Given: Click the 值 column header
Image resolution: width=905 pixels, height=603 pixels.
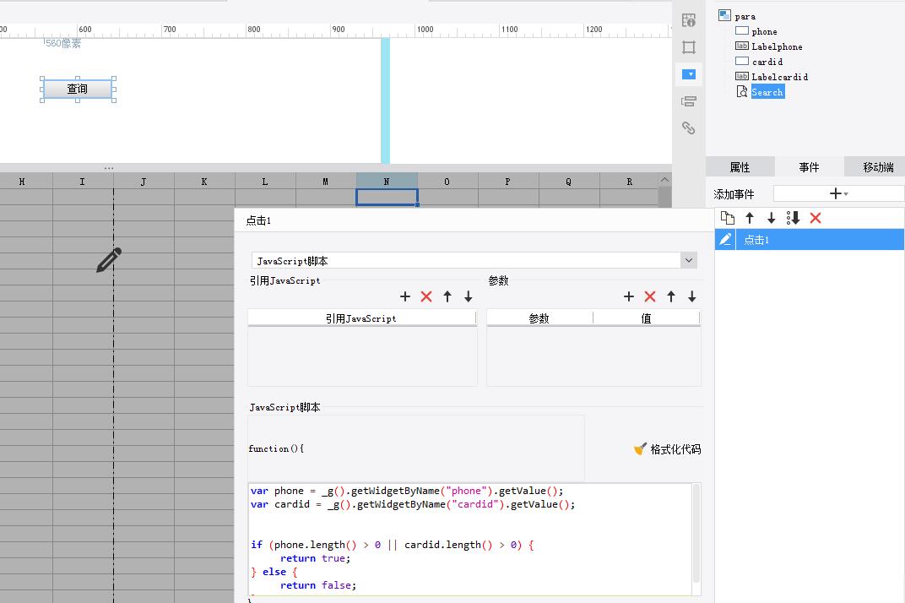Looking at the screenshot, I should click(647, 318).
